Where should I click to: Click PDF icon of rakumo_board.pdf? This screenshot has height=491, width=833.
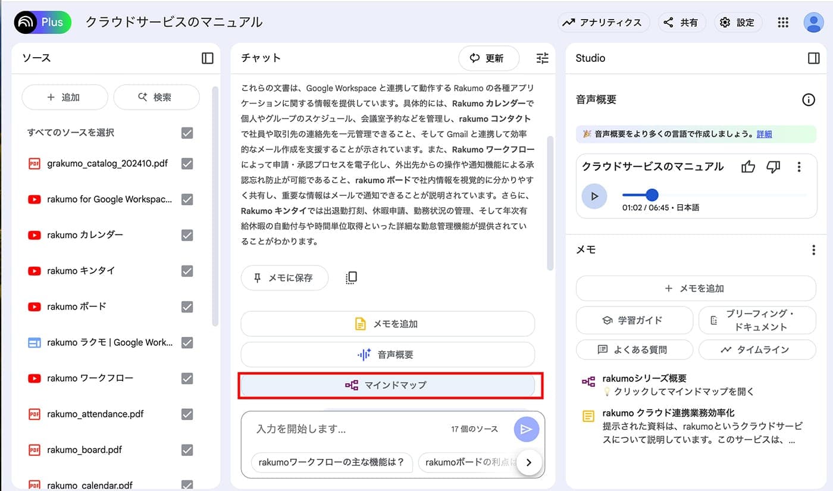(35, 449)
